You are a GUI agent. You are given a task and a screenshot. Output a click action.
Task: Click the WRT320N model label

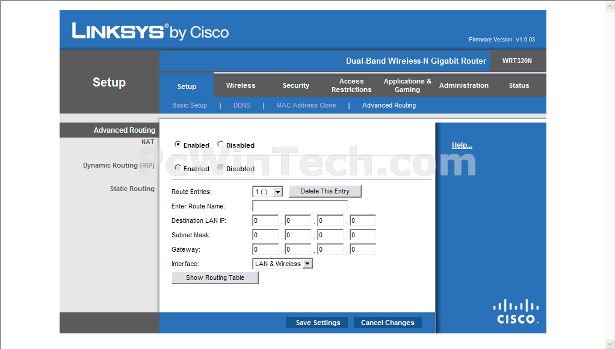517,61
